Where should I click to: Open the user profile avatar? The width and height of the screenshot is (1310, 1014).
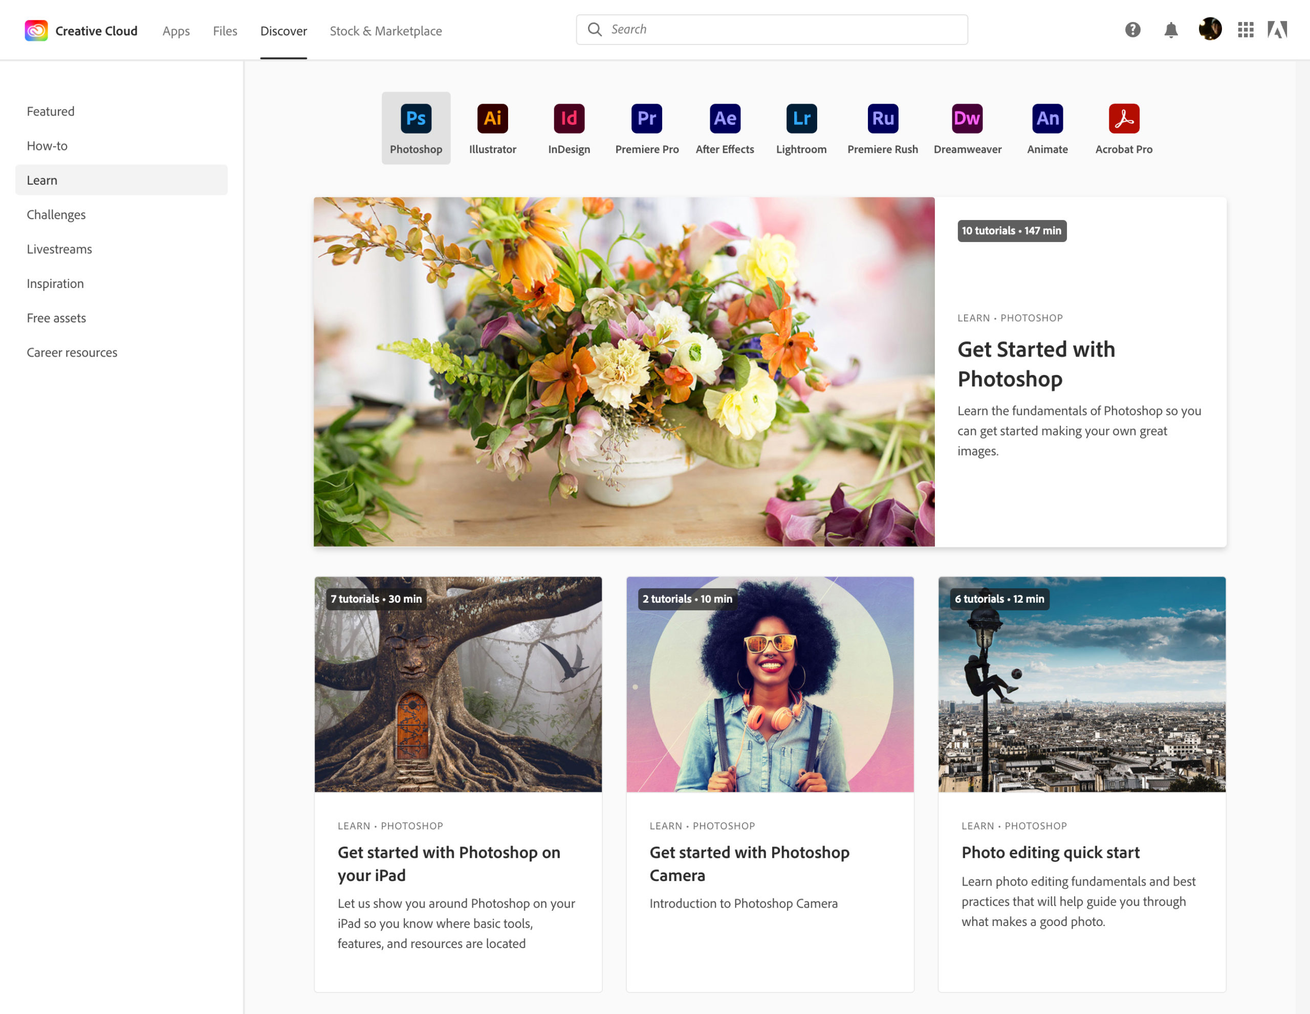tap(1210, 29)
